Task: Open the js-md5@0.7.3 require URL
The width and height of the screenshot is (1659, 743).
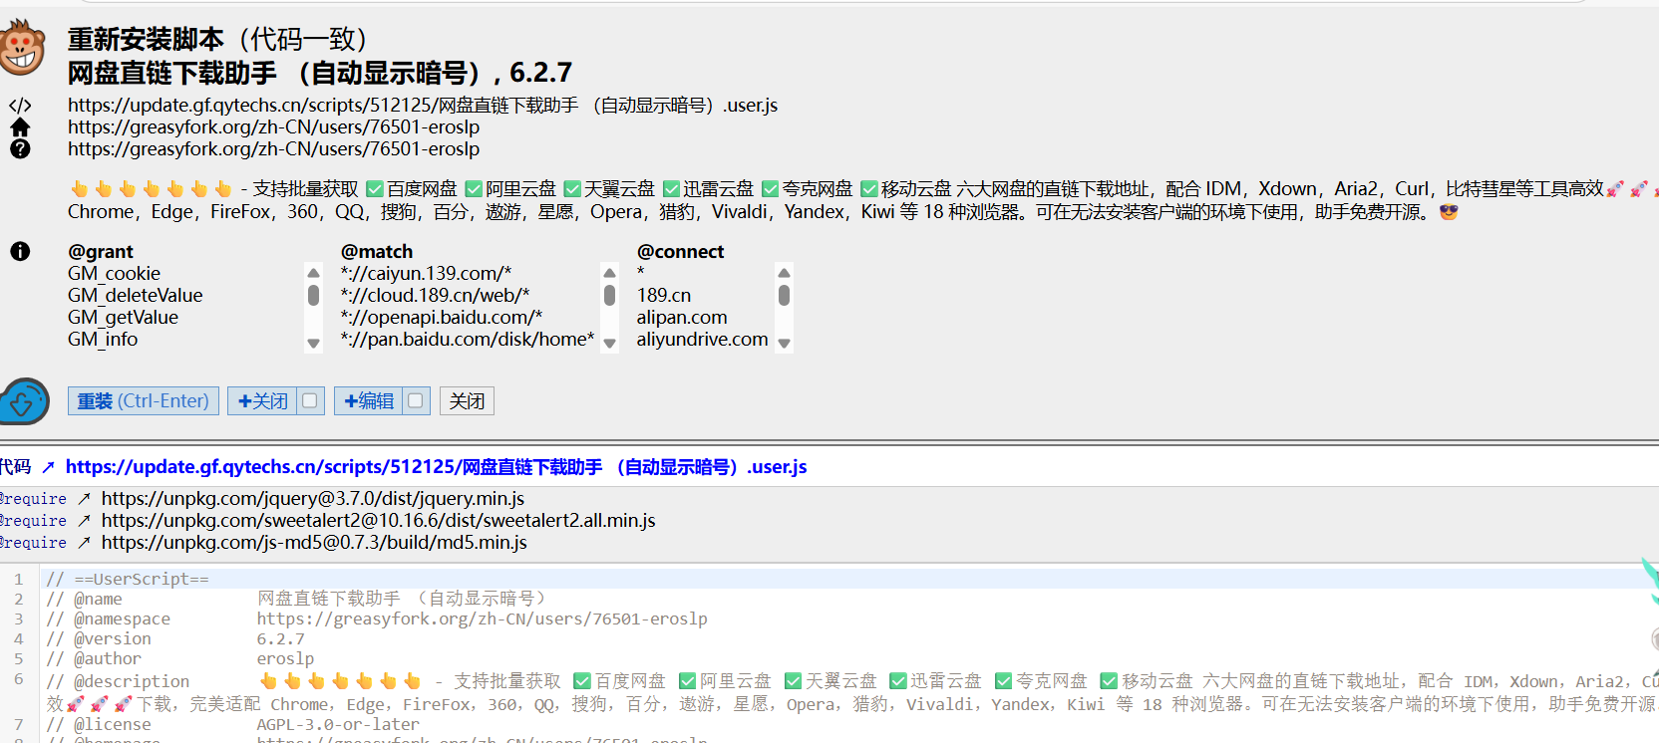Action: click(314, 542)
